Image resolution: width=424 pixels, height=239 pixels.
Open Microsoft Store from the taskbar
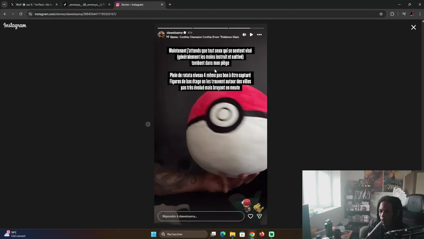(242, 234)
